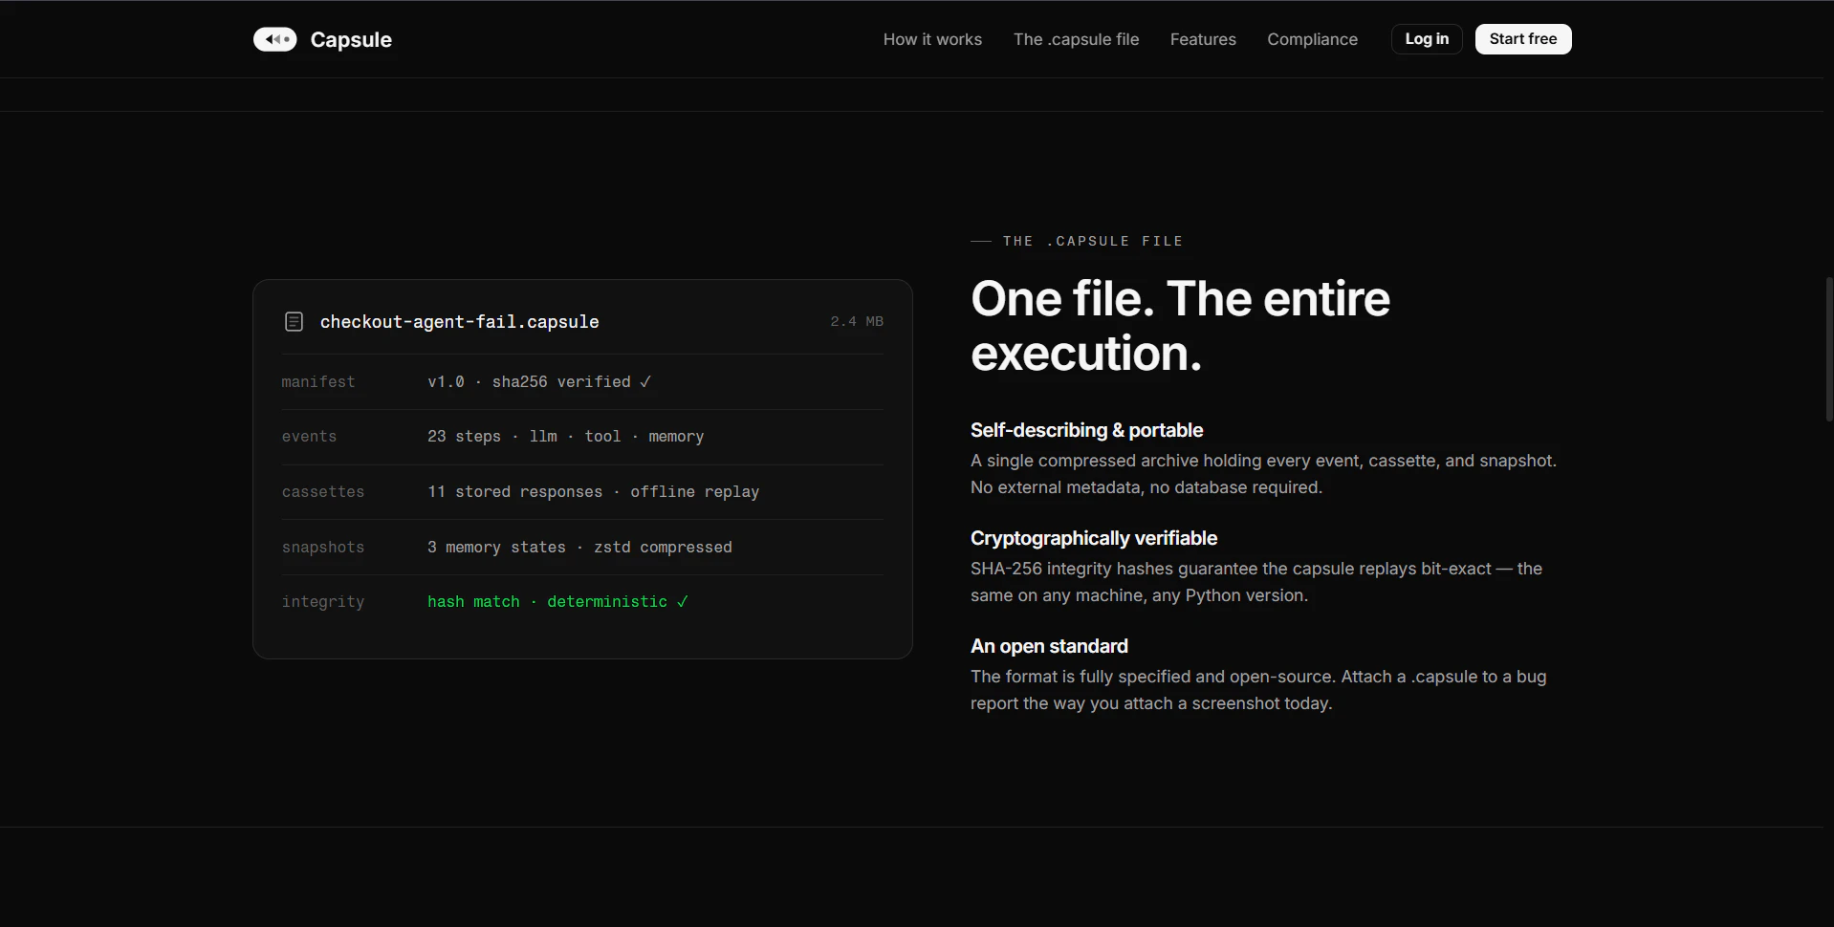Click 'Self-describing & portable' subheading
The image size is (1834, 927).
(x=1086, y=430)
